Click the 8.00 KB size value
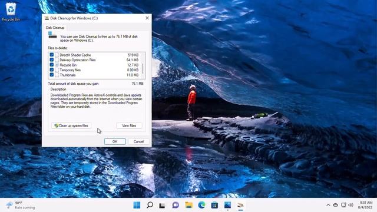 133,70
